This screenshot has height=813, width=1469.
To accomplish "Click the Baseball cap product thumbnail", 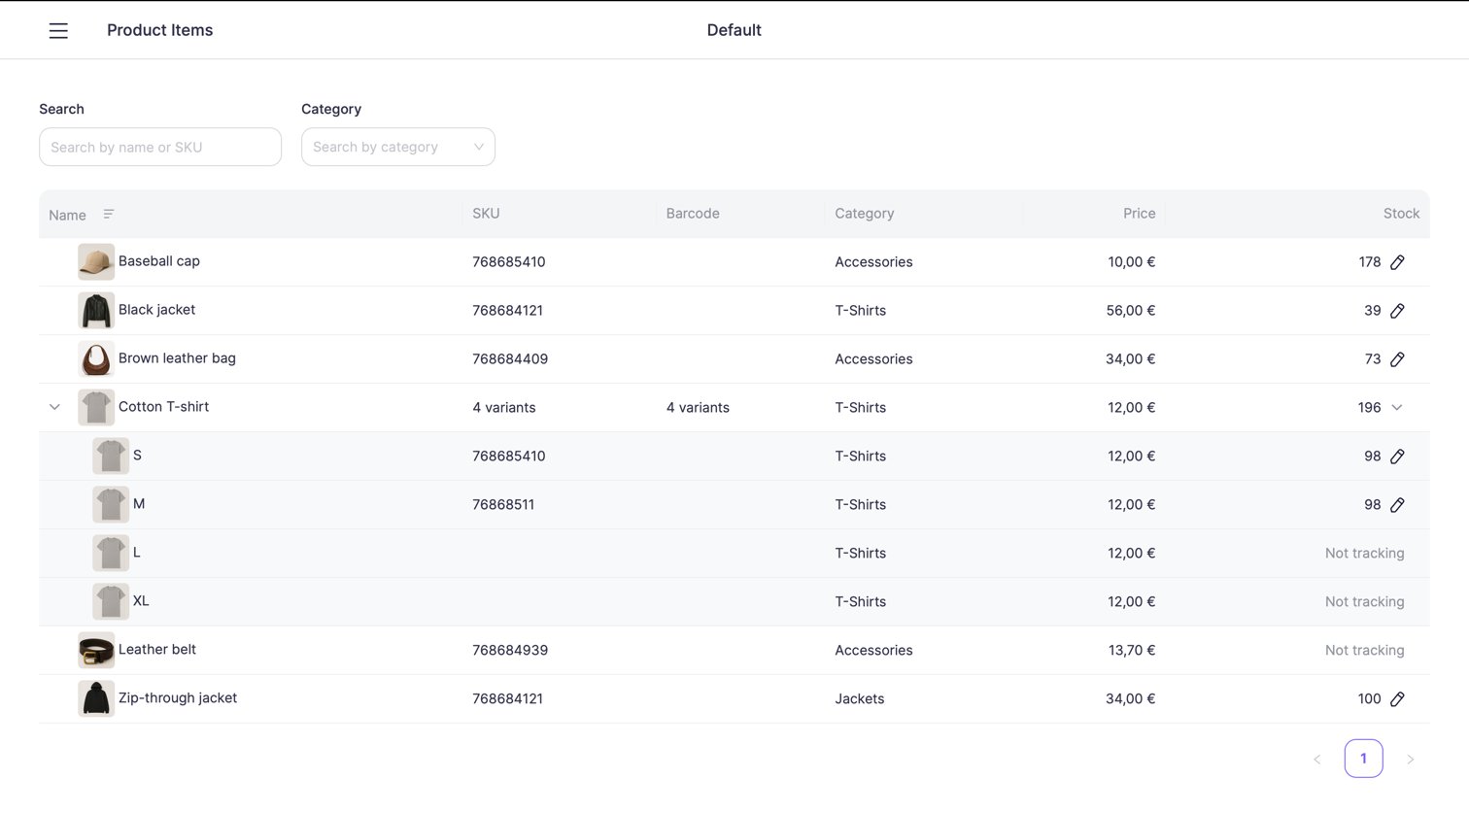I will (96, 261).
